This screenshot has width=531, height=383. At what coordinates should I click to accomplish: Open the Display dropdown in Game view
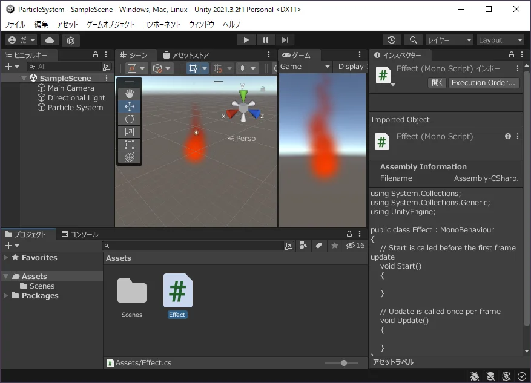coord(351,67)
